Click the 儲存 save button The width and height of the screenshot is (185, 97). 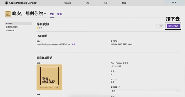click(161, 26)
